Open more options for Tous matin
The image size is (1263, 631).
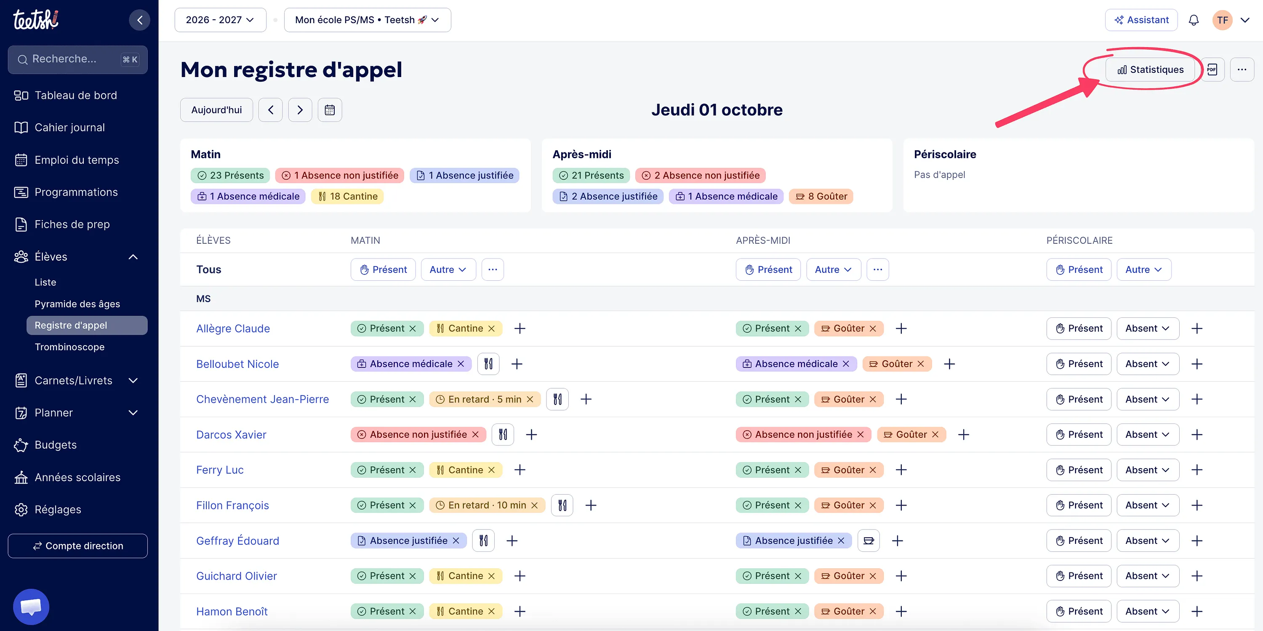(x=493, y=270)
